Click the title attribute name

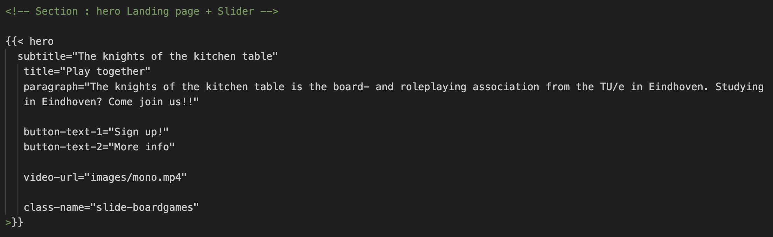coord(39,72)
